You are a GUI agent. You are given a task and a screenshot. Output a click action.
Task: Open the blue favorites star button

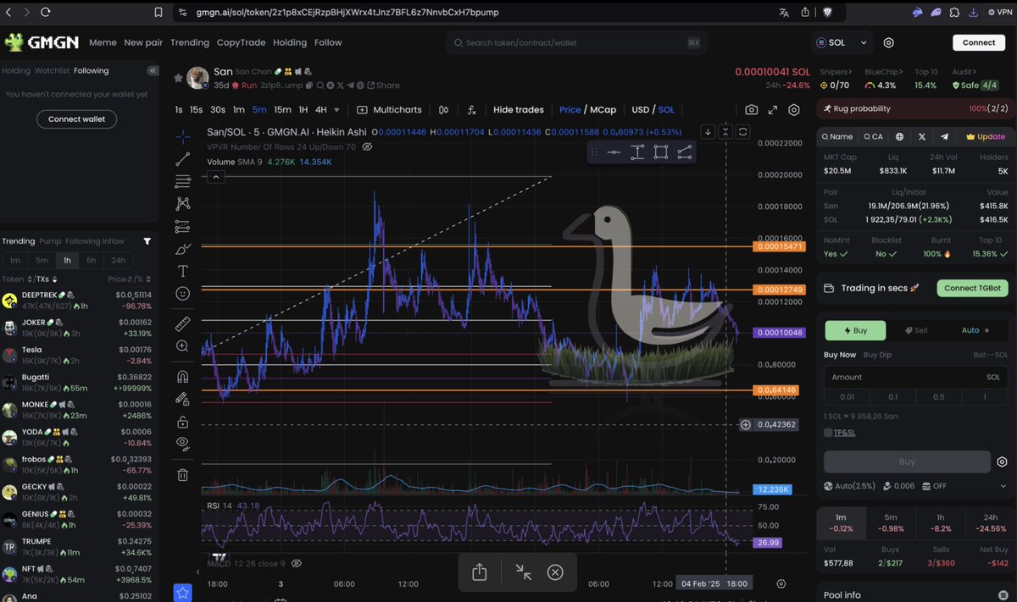(x=182, y=593)
